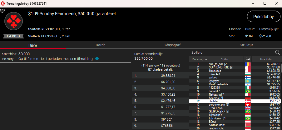Open the player search magnifier
This screenshot has width=282, height=130.
click(x=277, y=52)
